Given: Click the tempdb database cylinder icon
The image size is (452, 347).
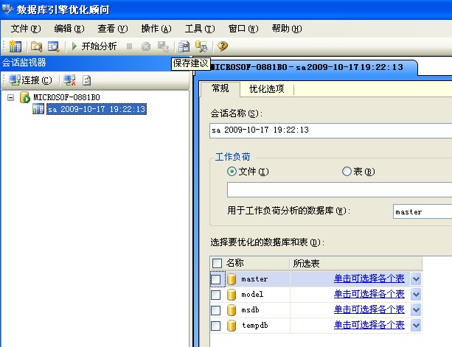Looking at the screenshot, I should pos(232,326).
